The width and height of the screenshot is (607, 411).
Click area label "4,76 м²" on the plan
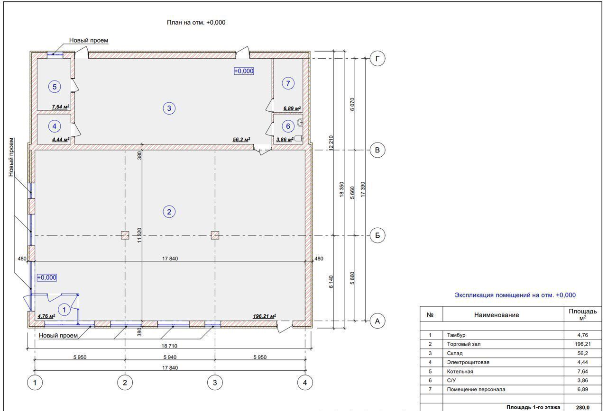[46, 316]
